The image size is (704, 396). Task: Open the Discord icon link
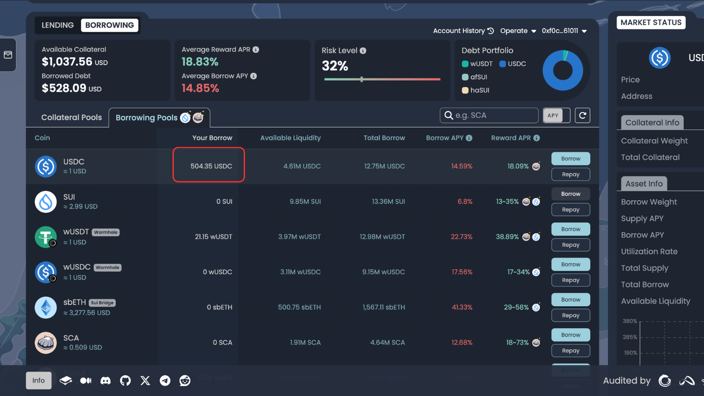[x=106, y=381]
